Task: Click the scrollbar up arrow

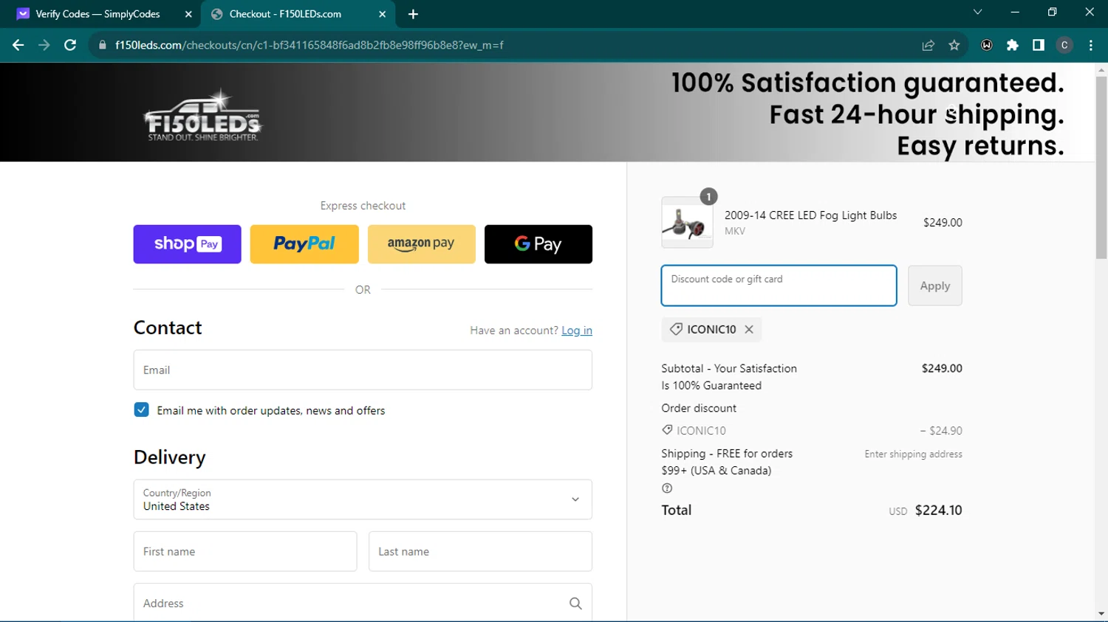Action: [1101, 70]
